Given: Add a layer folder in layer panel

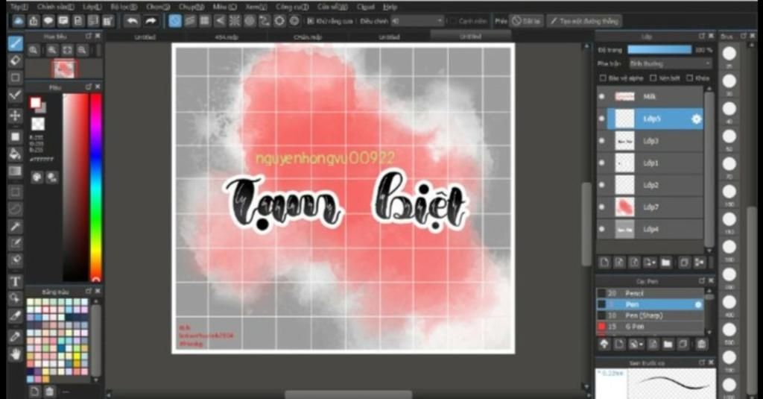Looking at the screenshot, I should [665, 263].
